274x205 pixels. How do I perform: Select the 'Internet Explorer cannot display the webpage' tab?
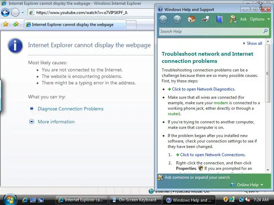pos(75,25)
